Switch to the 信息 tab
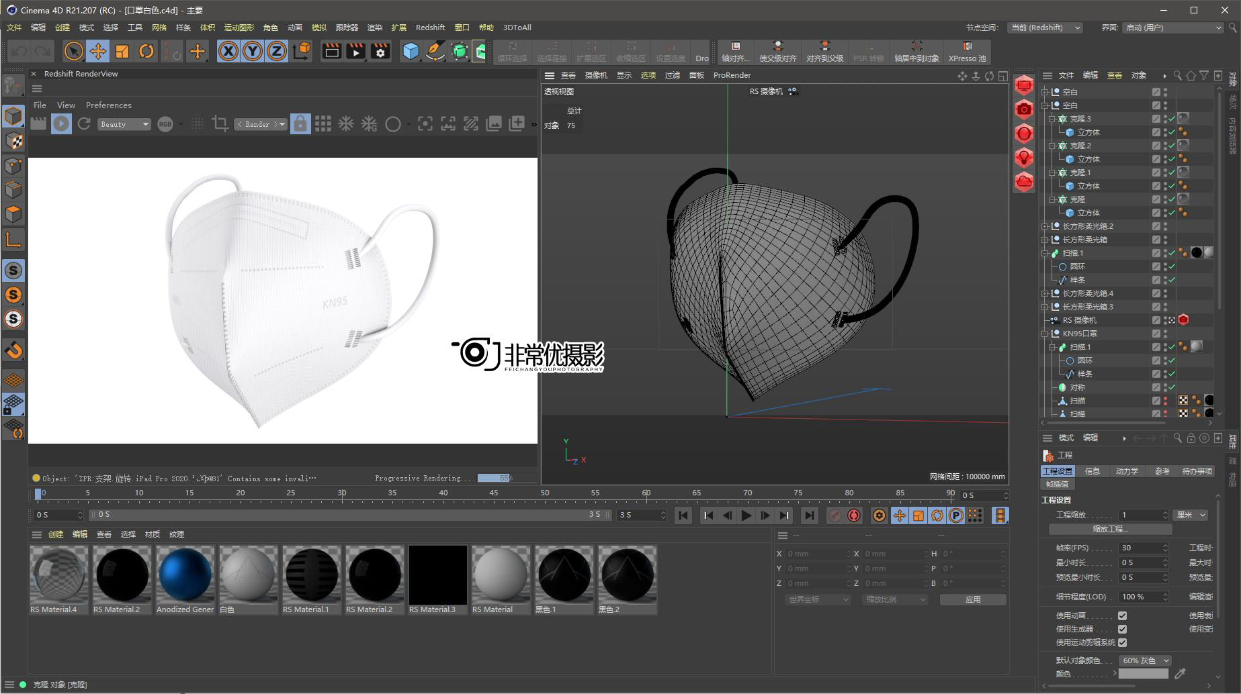 tap(1093, 471)
